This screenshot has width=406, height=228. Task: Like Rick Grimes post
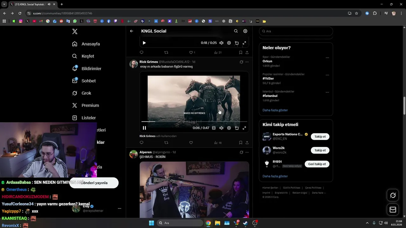pyautogui.click(x=191, y=142)
